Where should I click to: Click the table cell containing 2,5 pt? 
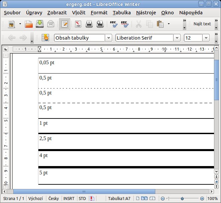coord(126,142)
